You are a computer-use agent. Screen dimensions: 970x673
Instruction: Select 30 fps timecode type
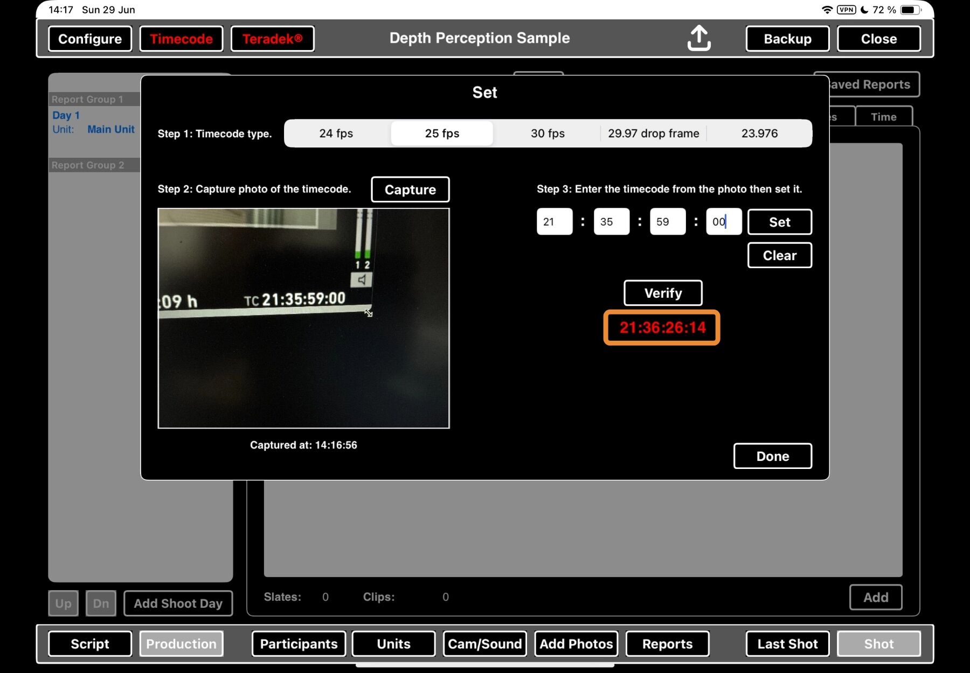[x=548, y=134]
